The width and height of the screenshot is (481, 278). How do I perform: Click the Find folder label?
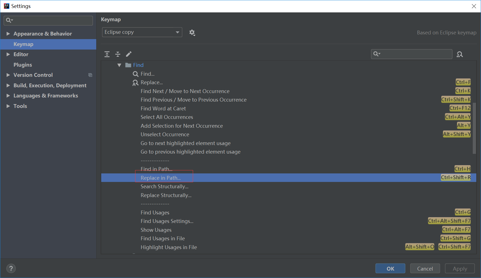(138, 65)
